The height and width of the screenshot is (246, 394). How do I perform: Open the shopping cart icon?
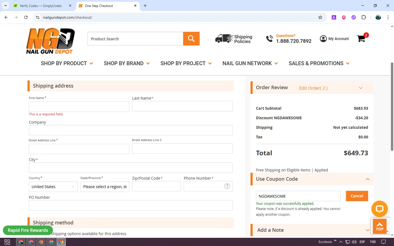tap(361, 39)
